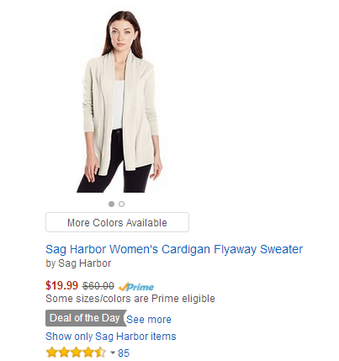Click the $19.99 sale price
The image size is (339, 361).
pos(61,285)
